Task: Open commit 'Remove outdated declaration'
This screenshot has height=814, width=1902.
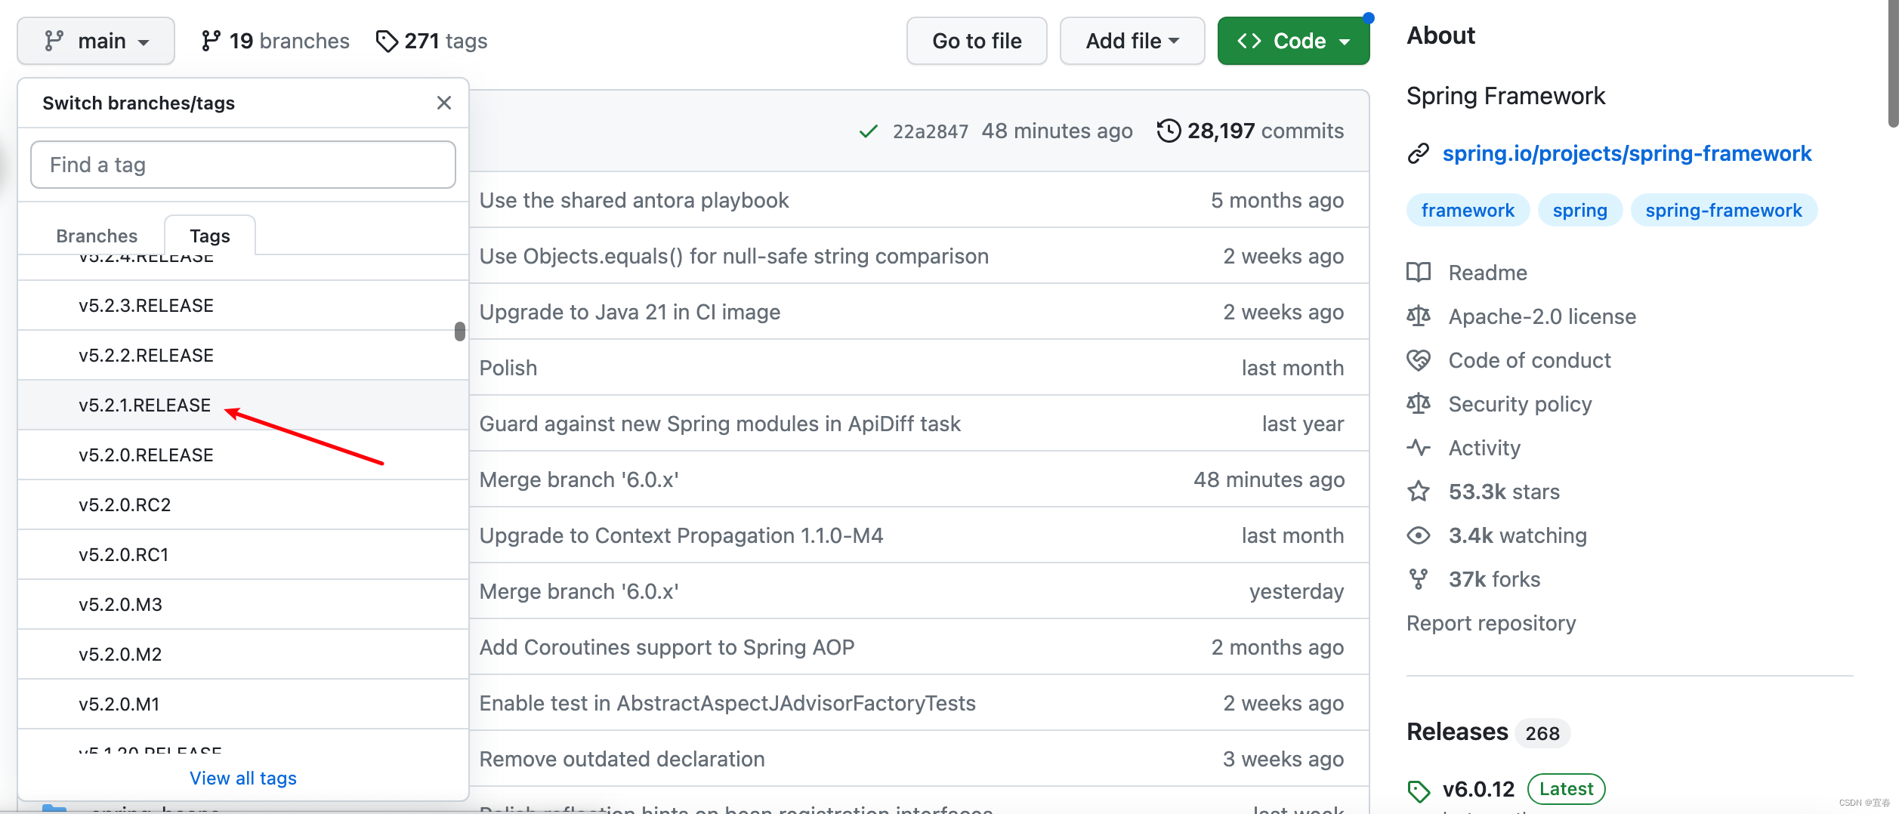Action: point(622,759)
